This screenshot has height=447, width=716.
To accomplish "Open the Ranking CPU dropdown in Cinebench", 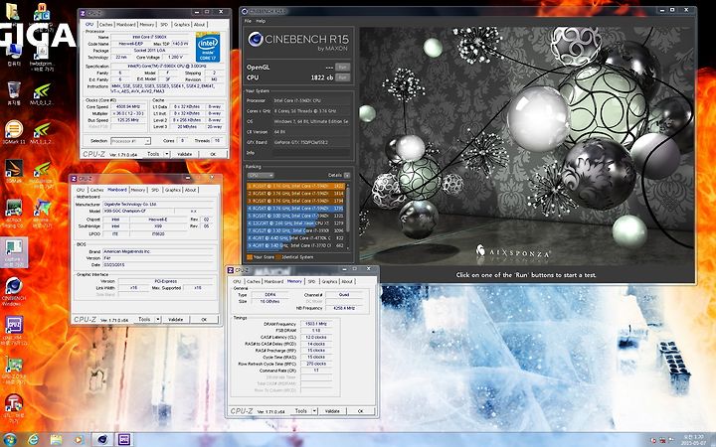I will point(261,175).
